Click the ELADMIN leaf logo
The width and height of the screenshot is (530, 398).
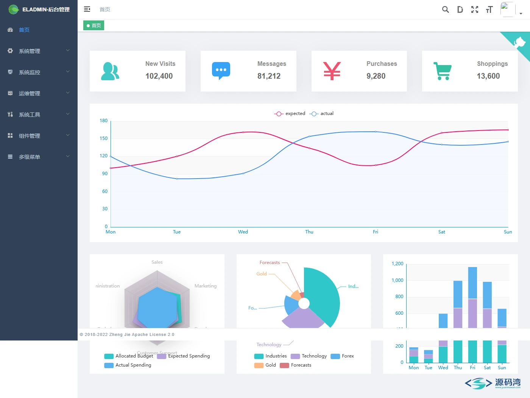coord(14,9)
